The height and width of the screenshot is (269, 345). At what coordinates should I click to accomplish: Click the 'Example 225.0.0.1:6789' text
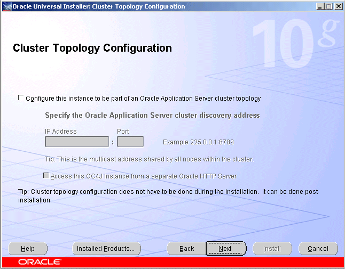(198, 142)
